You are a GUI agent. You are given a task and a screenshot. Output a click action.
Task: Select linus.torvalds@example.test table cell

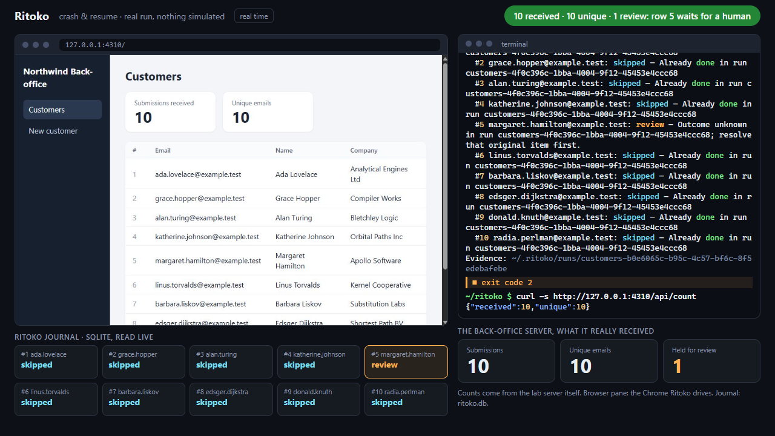pos(199,285)
